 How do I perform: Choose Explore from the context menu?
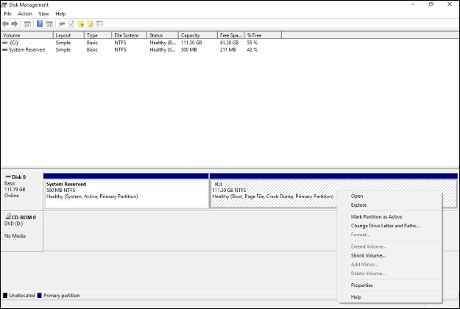(389, 205)
